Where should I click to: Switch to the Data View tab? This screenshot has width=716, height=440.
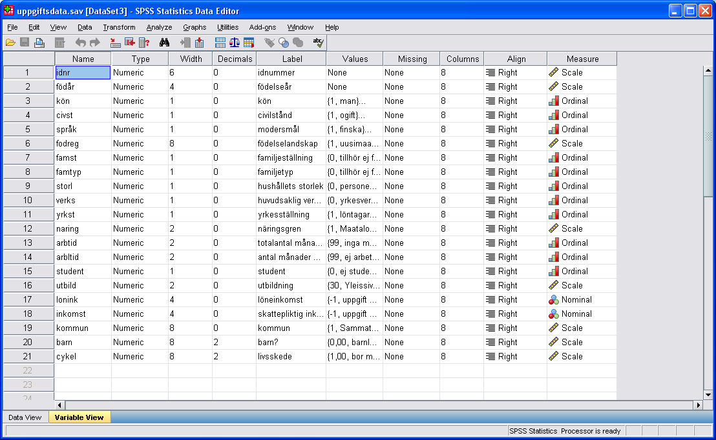25,417
